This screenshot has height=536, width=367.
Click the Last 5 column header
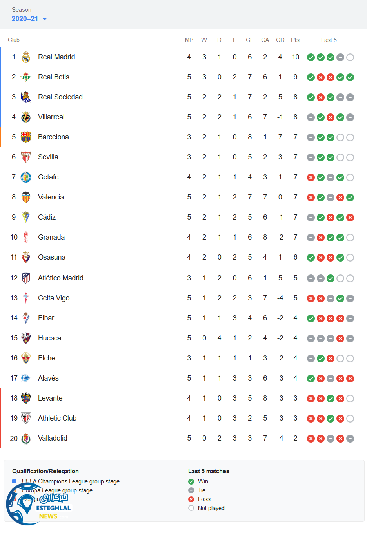pos(329,40)
